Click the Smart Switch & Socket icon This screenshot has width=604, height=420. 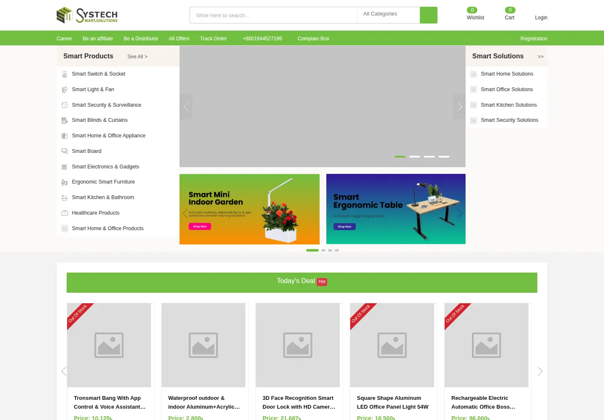pyautogui.click(x=65, y=74)
